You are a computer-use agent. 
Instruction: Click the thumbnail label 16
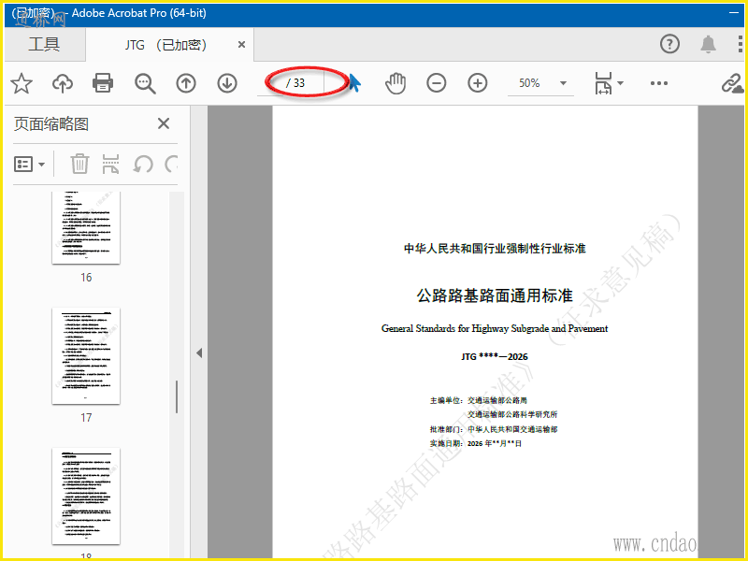pos(86,277)
